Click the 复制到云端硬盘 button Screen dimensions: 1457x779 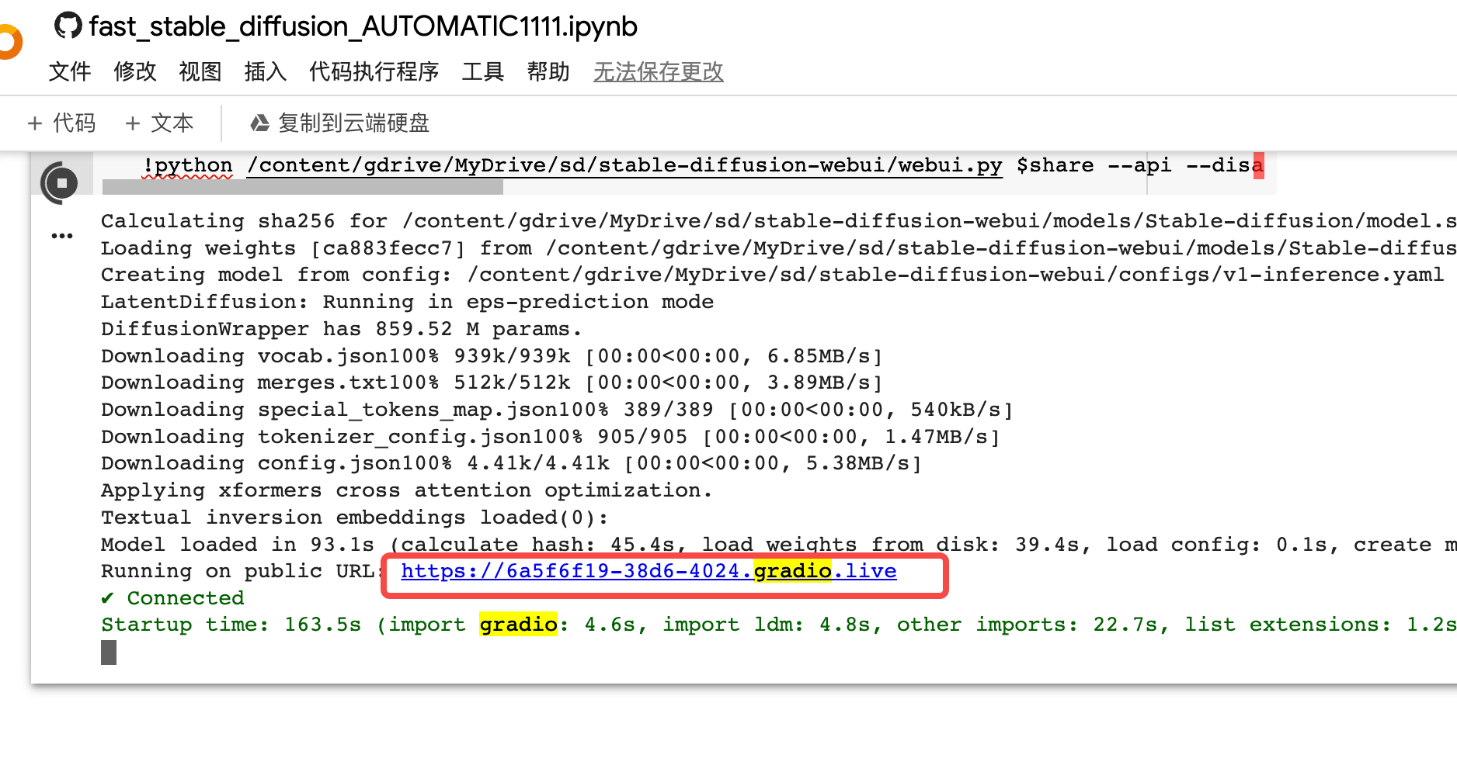pos(353,123)
